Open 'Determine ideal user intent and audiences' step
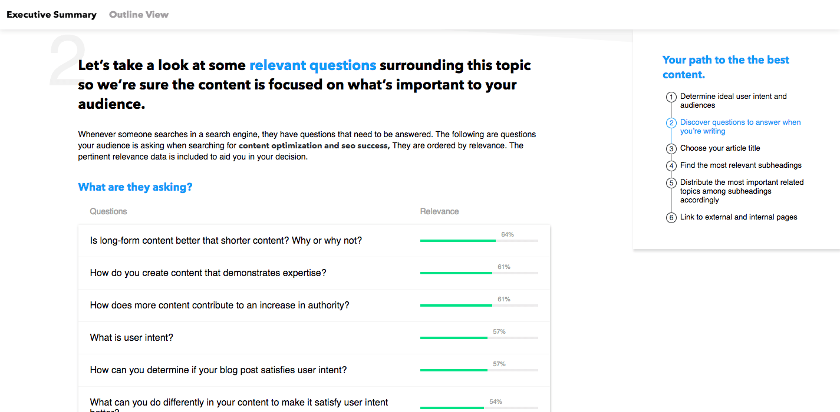 (733, 101)
